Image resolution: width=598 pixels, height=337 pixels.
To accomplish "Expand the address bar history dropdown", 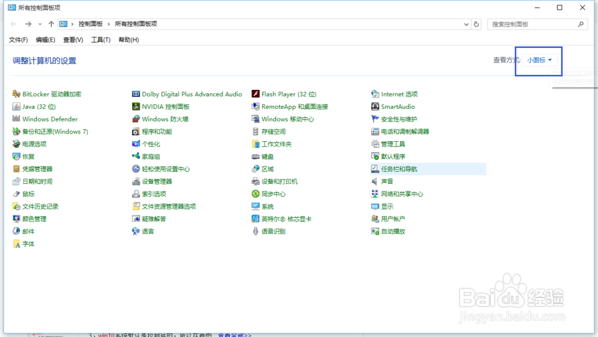I will tap(466, 24).
